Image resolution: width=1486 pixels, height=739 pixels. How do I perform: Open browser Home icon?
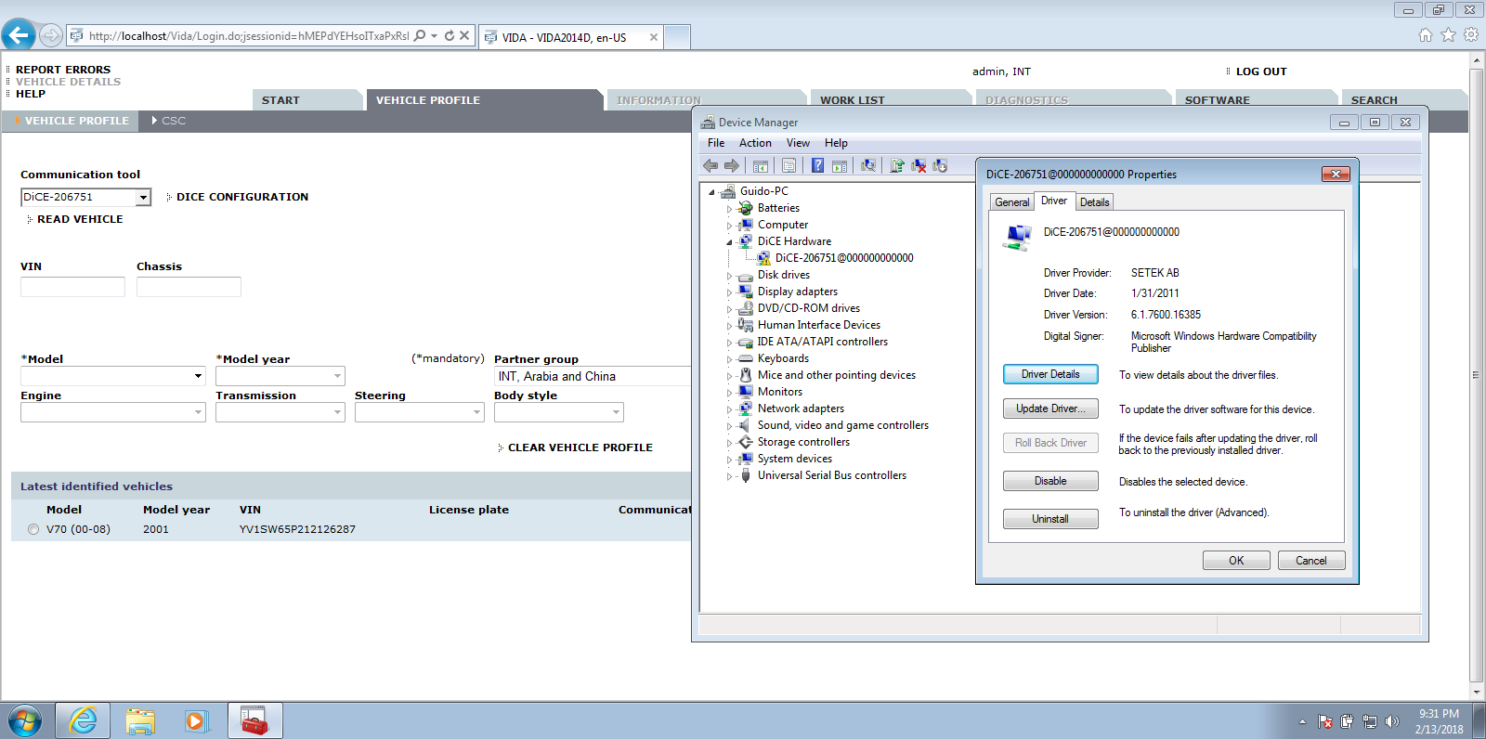click(1426, 35)
